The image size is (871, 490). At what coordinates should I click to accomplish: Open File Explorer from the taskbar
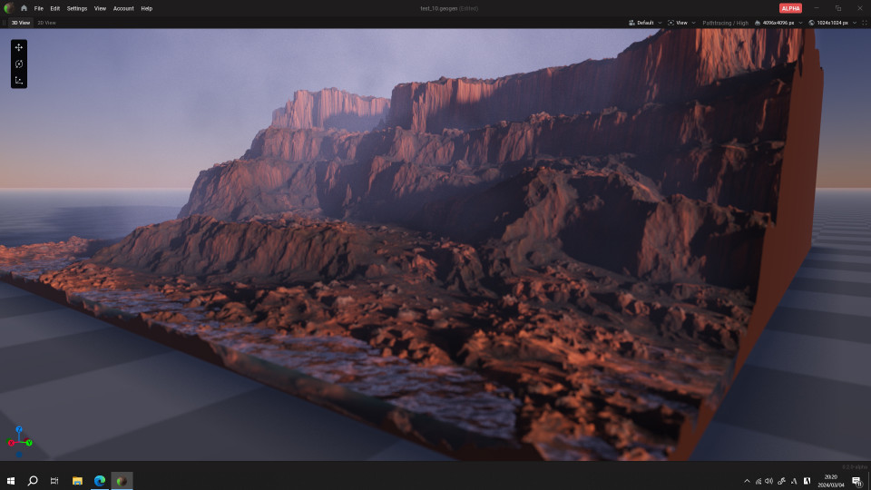click(x=77, y=480)
